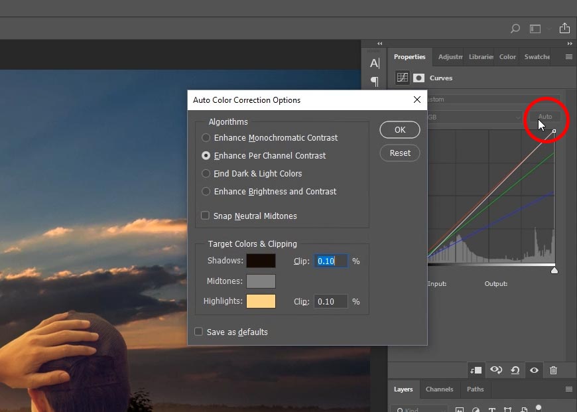
Task: Open the RGB channel dropdown
Action: point(475,117)
